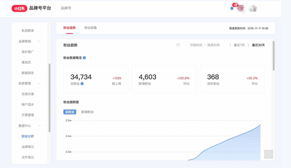
Task: Open 数据报告 in the sidebar
Action: tap(28, 73)
